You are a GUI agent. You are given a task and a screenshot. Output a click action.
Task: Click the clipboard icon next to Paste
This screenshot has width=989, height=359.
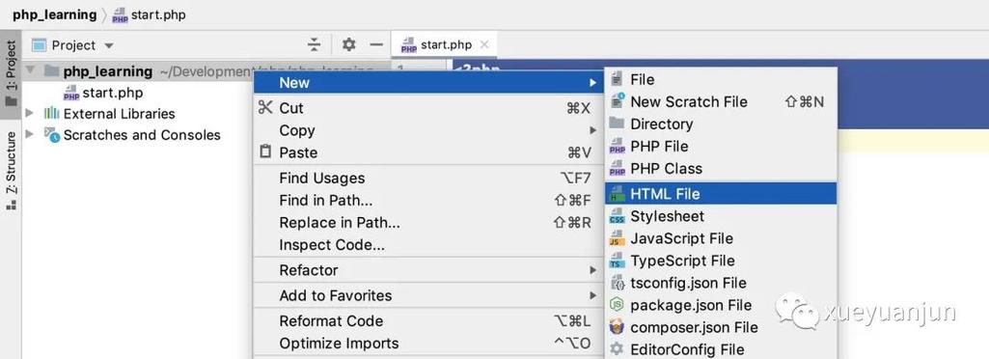click(265, 152)
